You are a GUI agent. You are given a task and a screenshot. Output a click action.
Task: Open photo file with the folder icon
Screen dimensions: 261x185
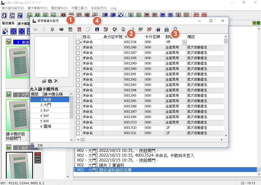pos(44,81)
